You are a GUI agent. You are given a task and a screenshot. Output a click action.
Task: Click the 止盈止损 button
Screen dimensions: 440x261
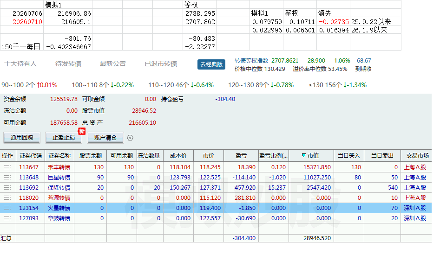pyautogui.click(x=64, y=138)
